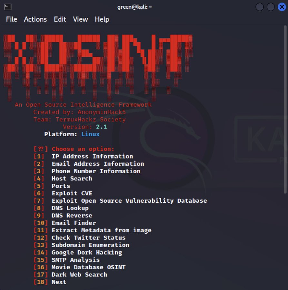
Task: Click 'IP Address Information' option text
Action: 92,156
